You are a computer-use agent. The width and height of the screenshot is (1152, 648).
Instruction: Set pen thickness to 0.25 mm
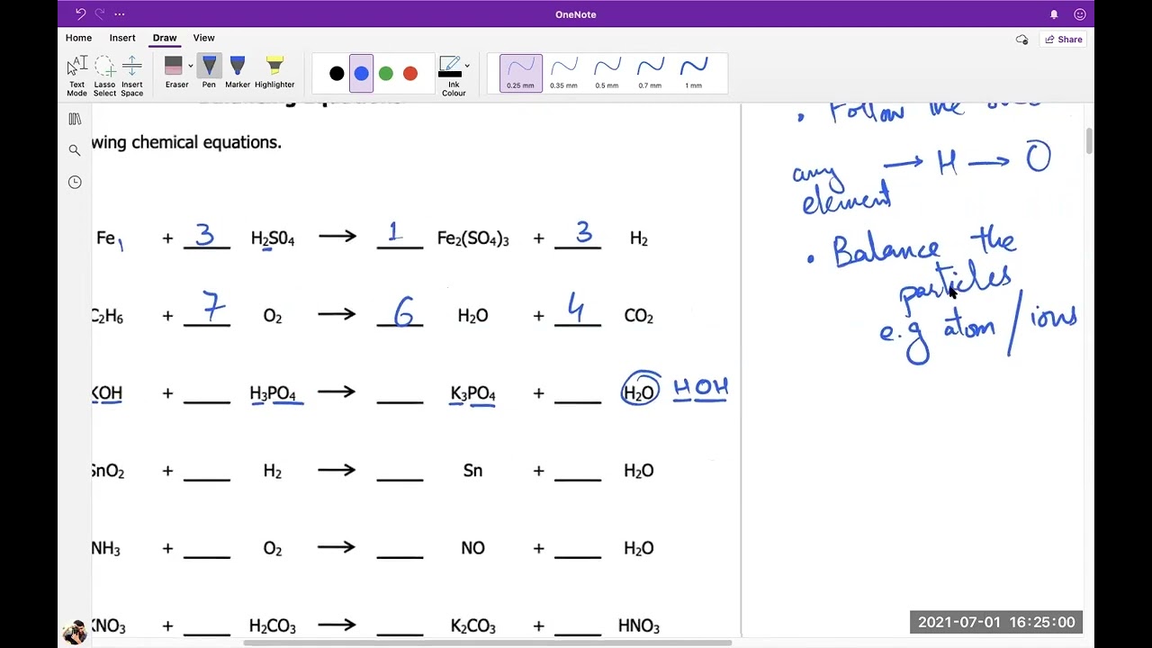coord(520,73)
